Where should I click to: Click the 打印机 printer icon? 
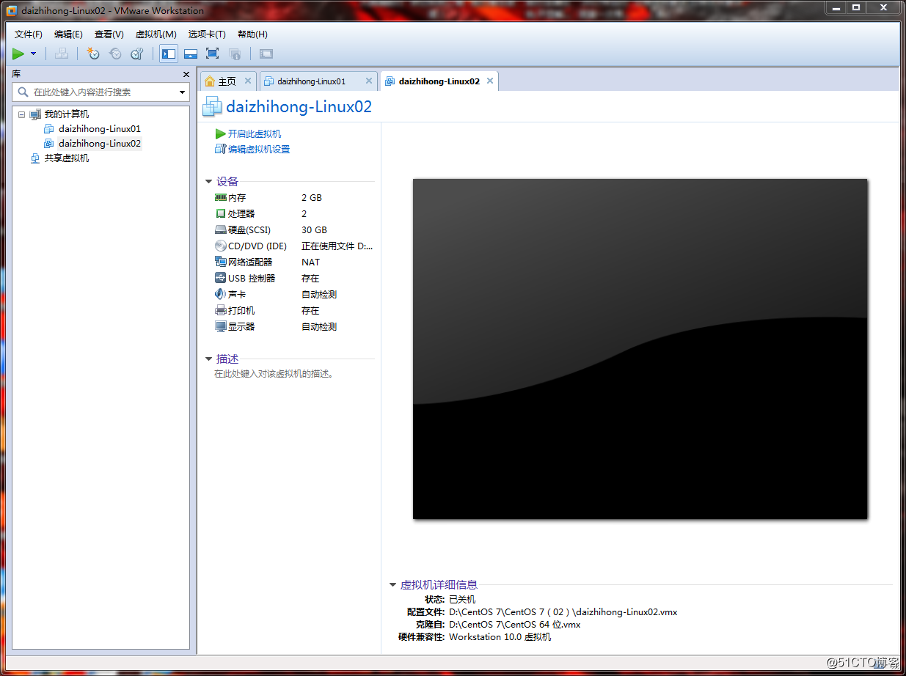click(221, 310)
